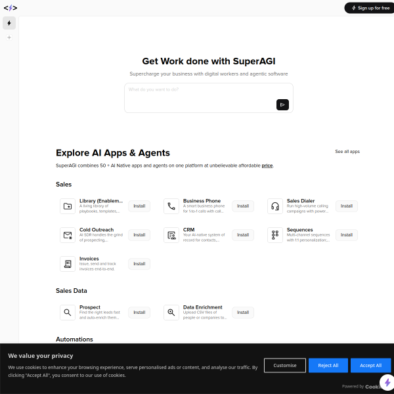Click Customise cookie settings
394x394 pixels.
(285, 365)
